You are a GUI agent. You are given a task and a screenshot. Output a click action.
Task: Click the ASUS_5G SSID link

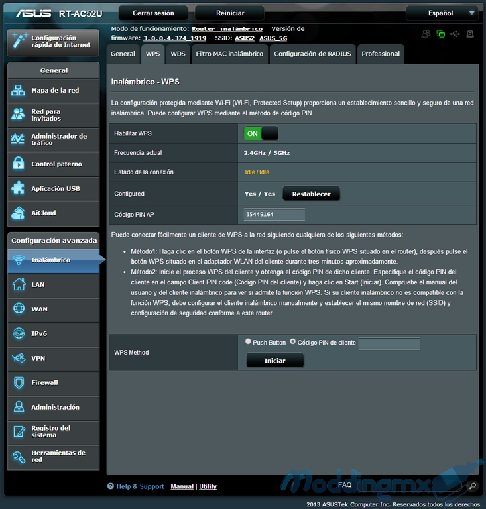click(x=273, y=38)
